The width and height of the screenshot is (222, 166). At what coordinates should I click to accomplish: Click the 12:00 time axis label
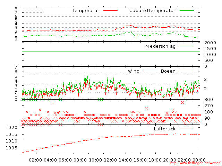coord(110,160)
